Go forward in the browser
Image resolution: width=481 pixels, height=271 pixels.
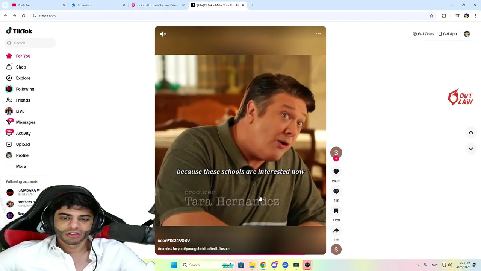(x=14, y=16)
